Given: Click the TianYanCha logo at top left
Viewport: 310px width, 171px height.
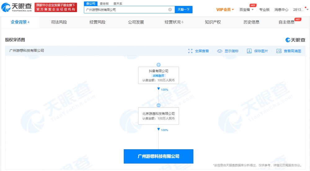Looking at the screenshot, I should tap(16, 7).
